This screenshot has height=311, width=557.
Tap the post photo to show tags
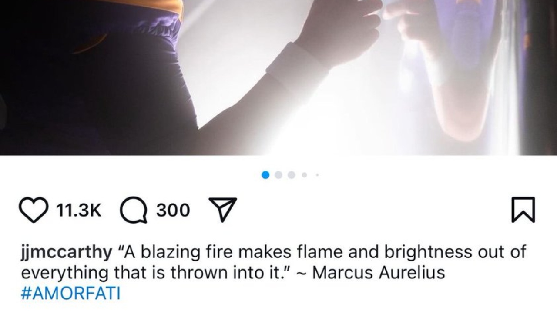pyautogui.click(x=278, y=77)
